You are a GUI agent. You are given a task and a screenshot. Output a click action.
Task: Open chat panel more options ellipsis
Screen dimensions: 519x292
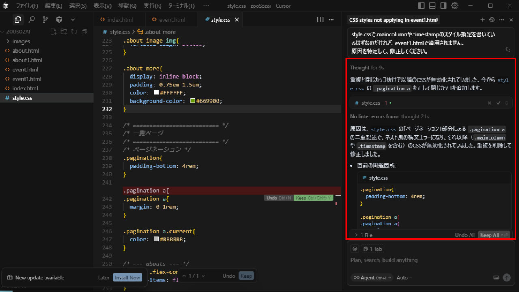coord(502,20)
